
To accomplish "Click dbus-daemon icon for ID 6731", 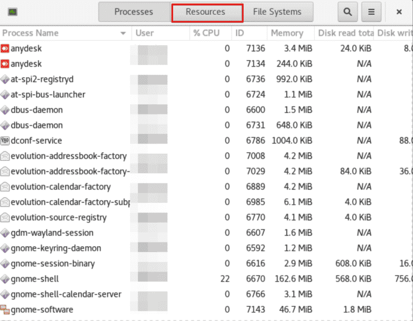I will click(5, 125).
